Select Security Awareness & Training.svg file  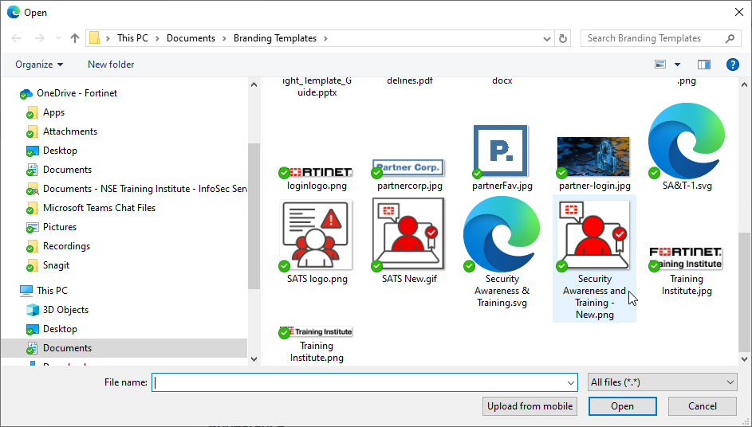pos(502,252)
